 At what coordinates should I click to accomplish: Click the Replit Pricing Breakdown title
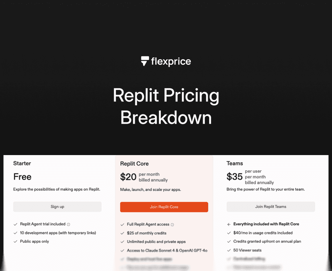coord(166,107)
